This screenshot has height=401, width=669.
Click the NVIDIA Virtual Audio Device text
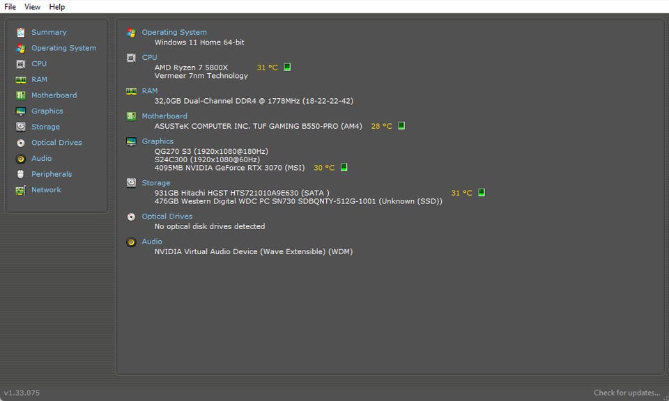click(254, 251)
